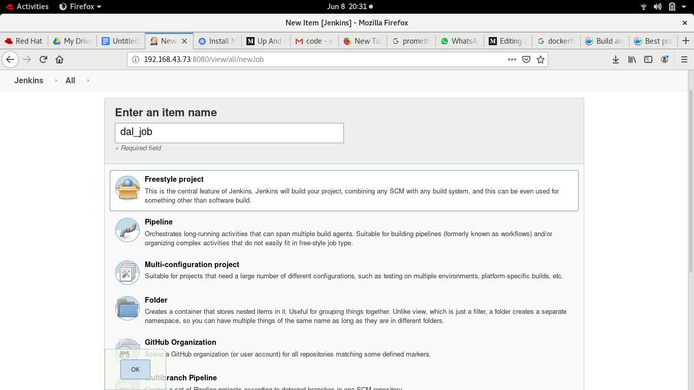Image resolution: width=694 pixels, height=390 pixels.
Task: Select the Folder item title
Action: pyautogui.click(x=156, y=300)
